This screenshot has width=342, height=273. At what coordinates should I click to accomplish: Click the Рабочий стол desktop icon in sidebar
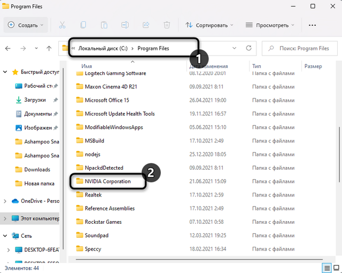pos(19,86)
